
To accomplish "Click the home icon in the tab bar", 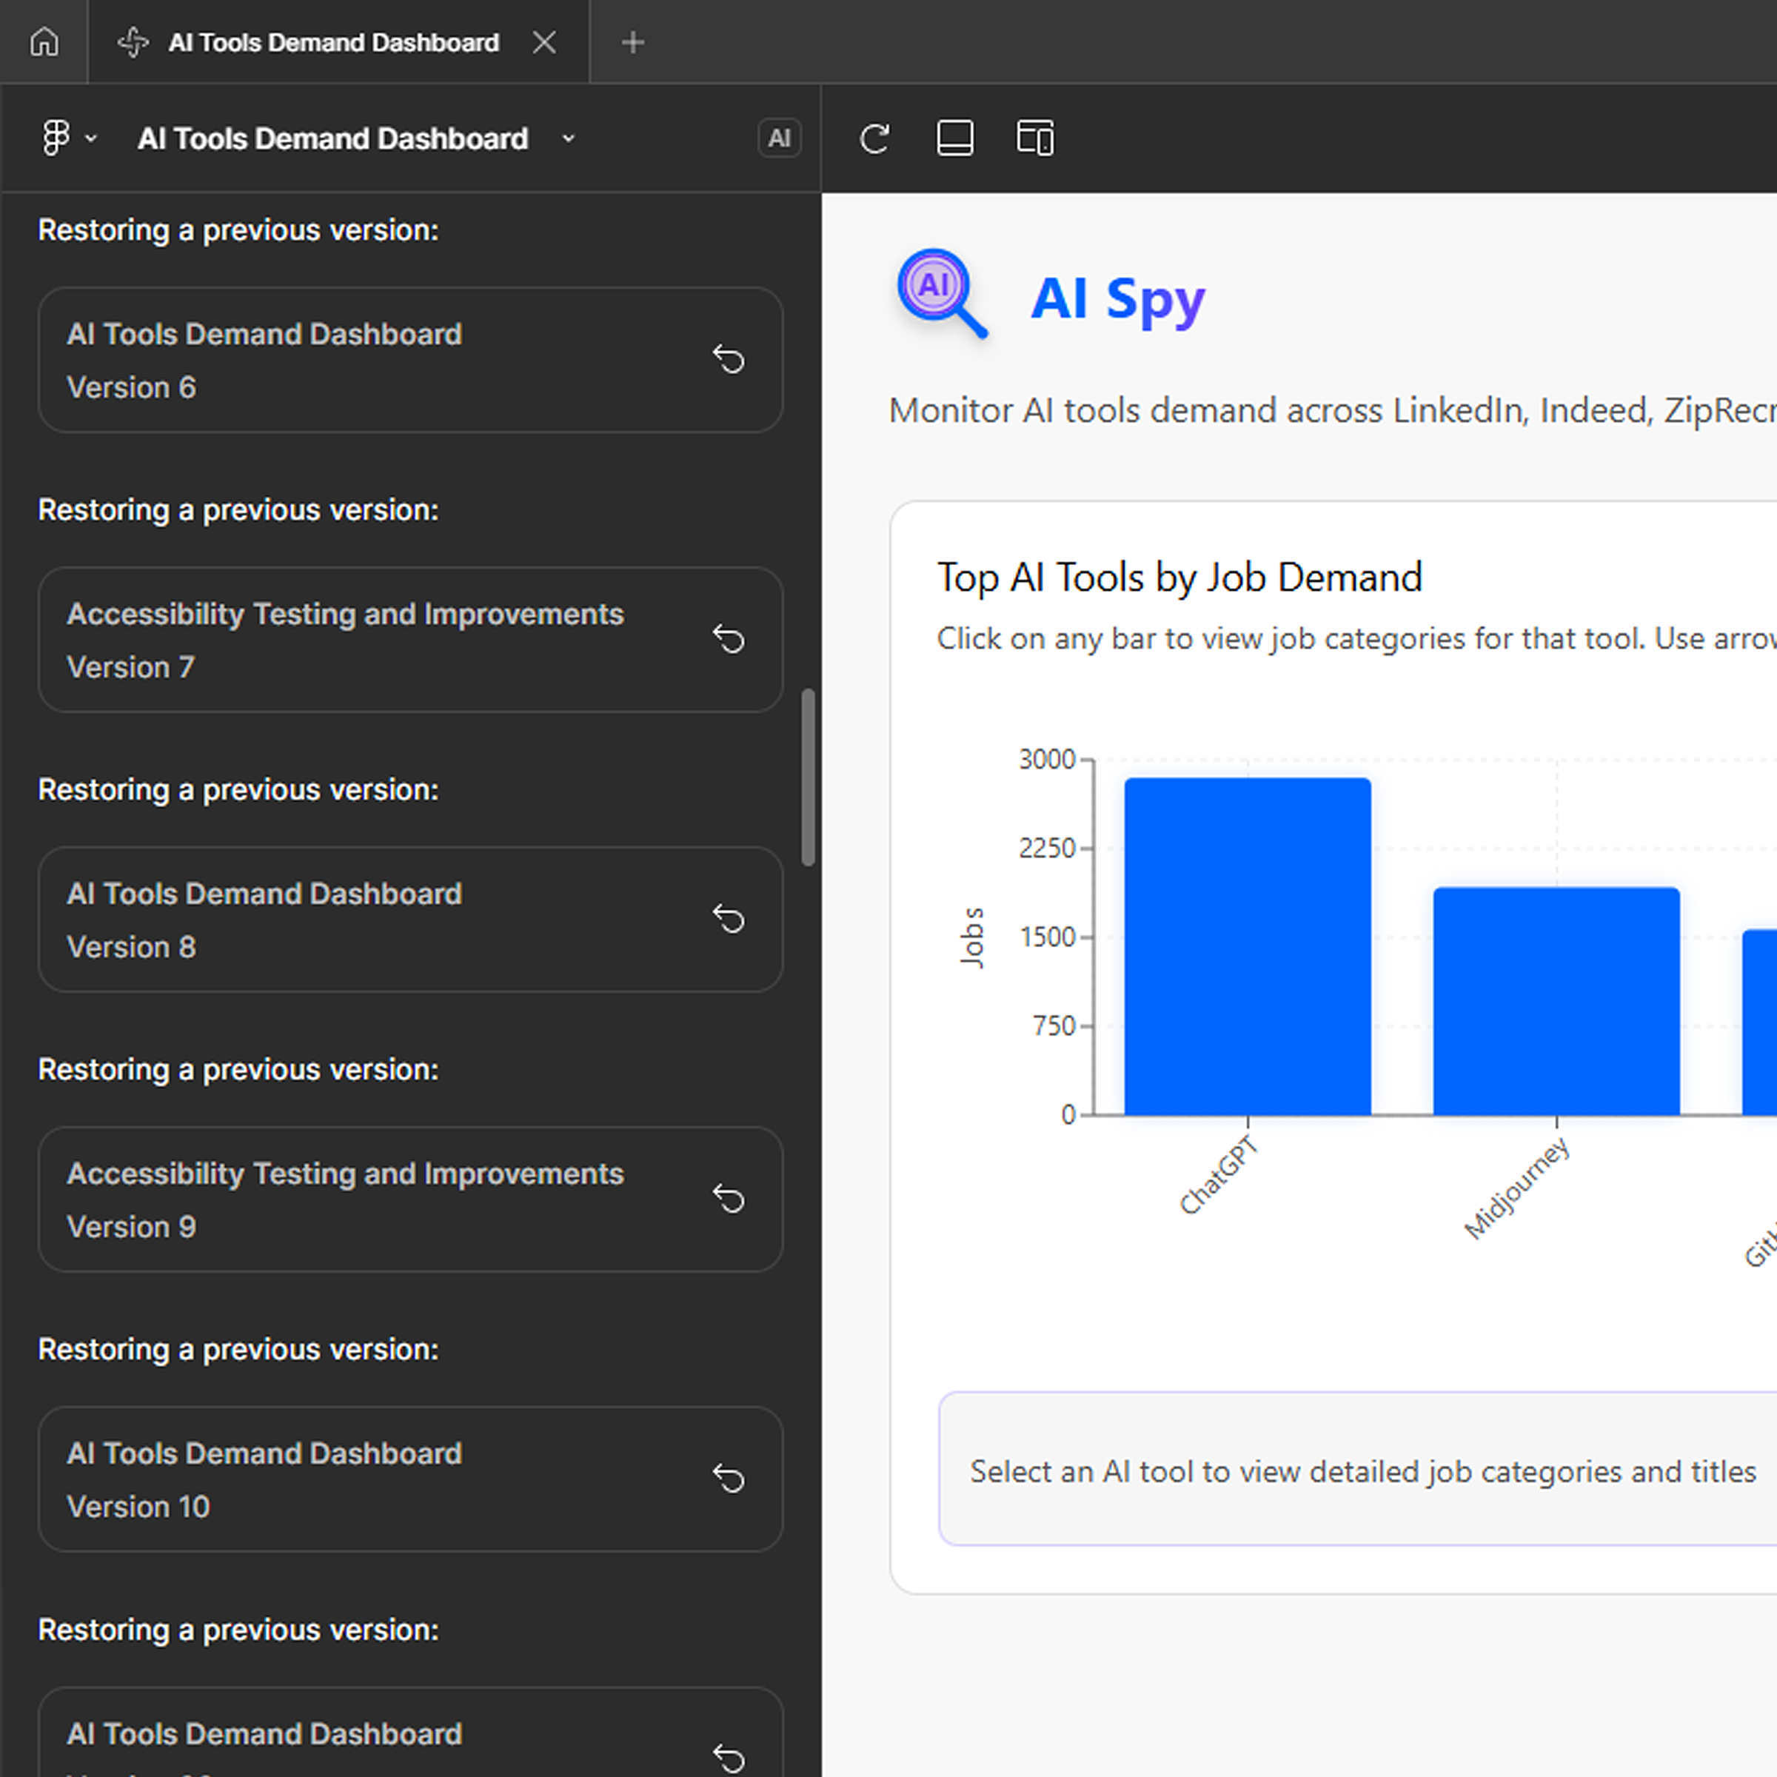I will click(x=44, y=42).
